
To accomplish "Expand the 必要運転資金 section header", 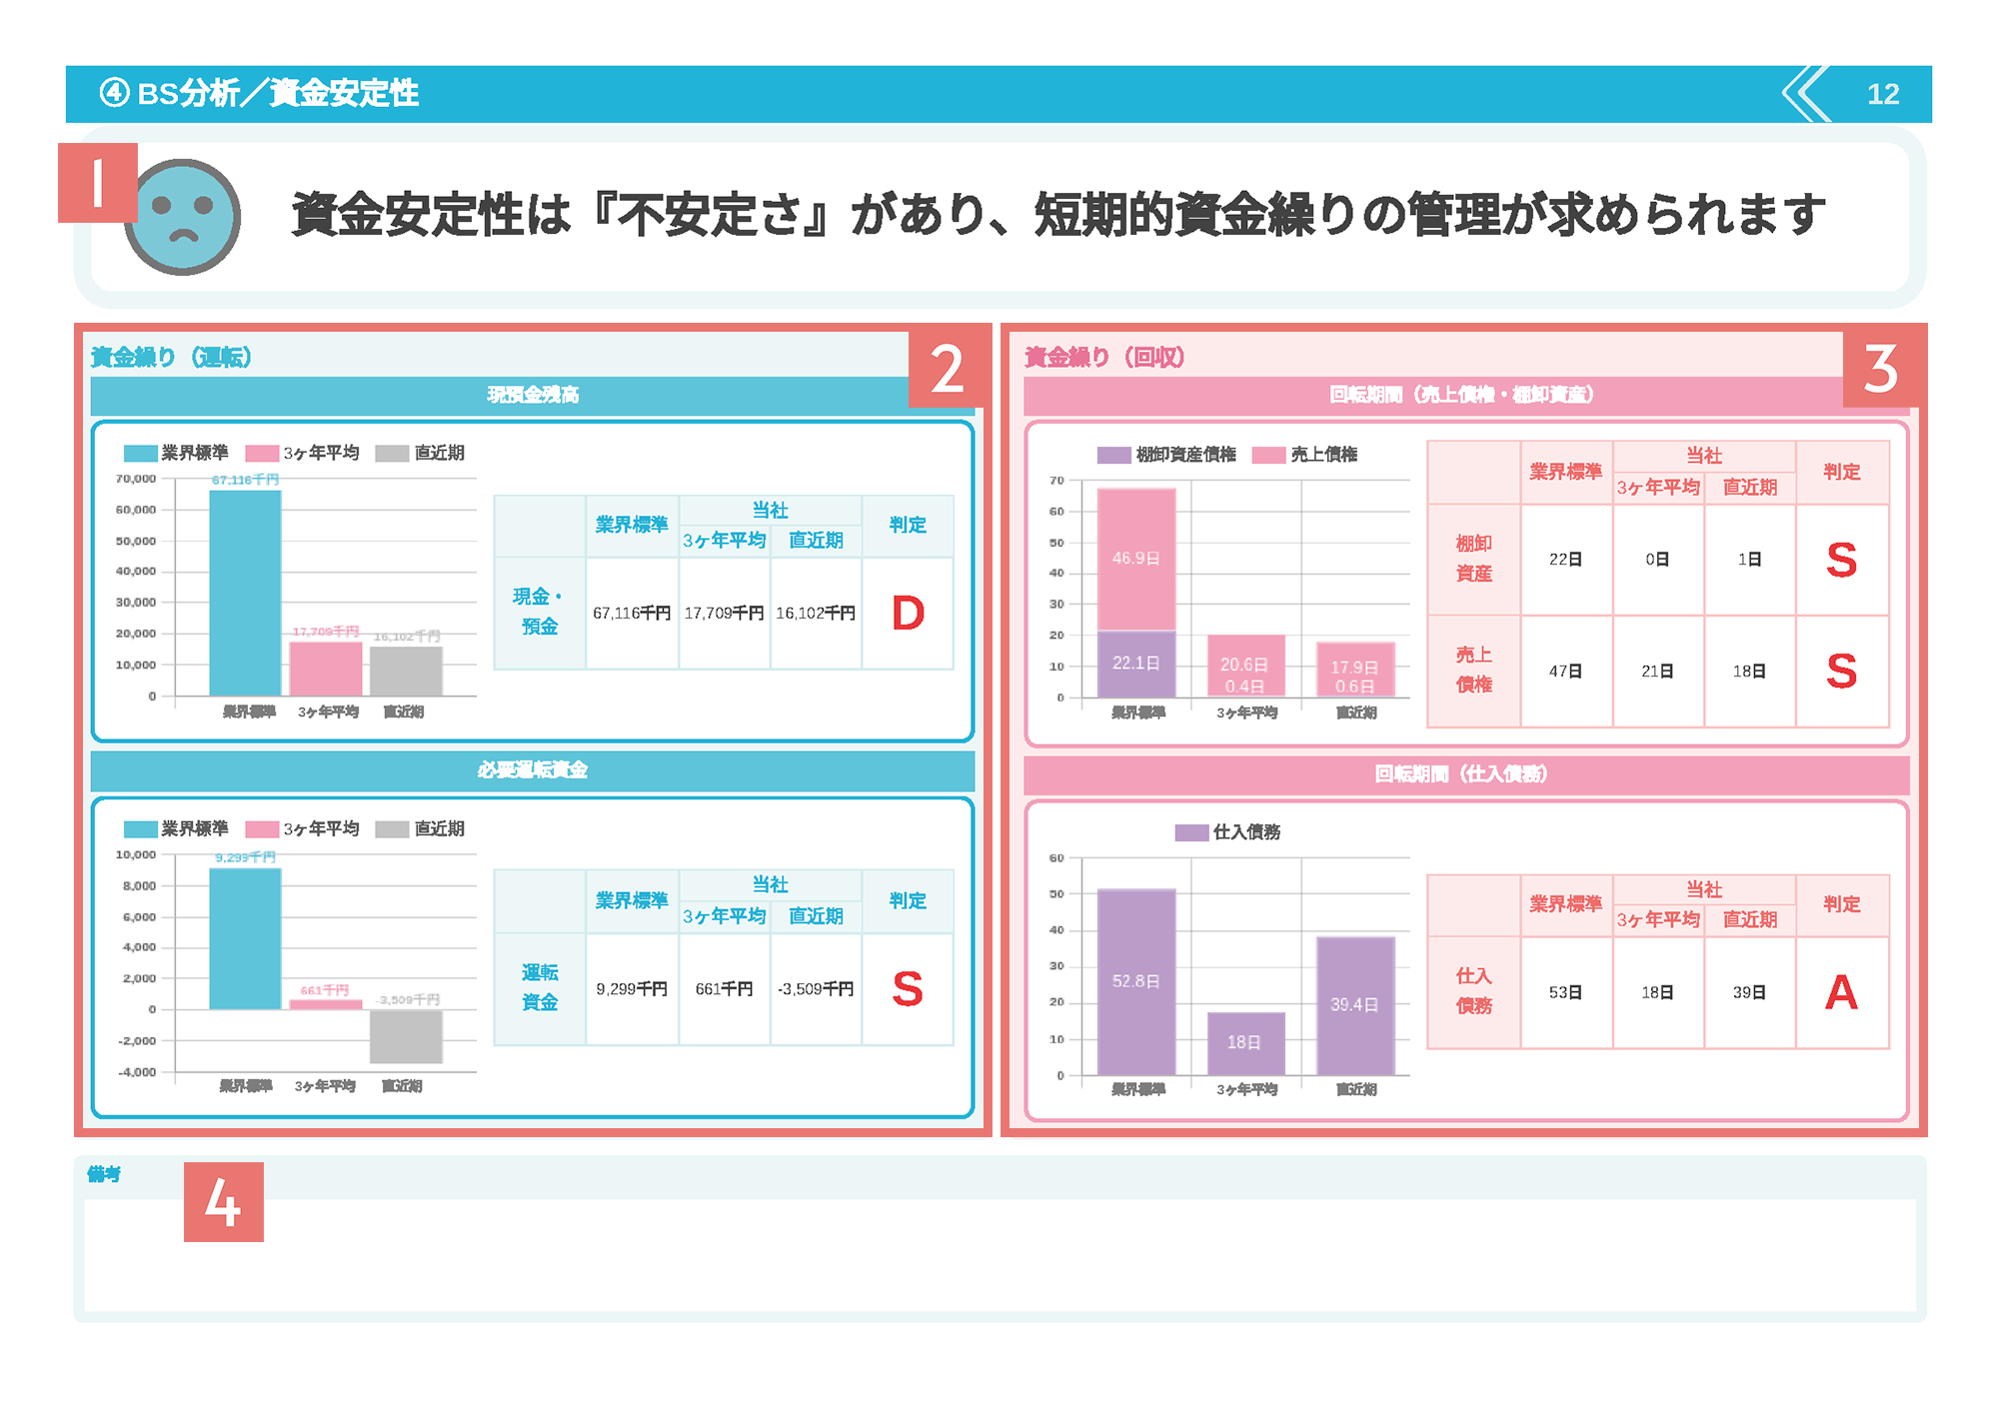I will coord(533,770).
